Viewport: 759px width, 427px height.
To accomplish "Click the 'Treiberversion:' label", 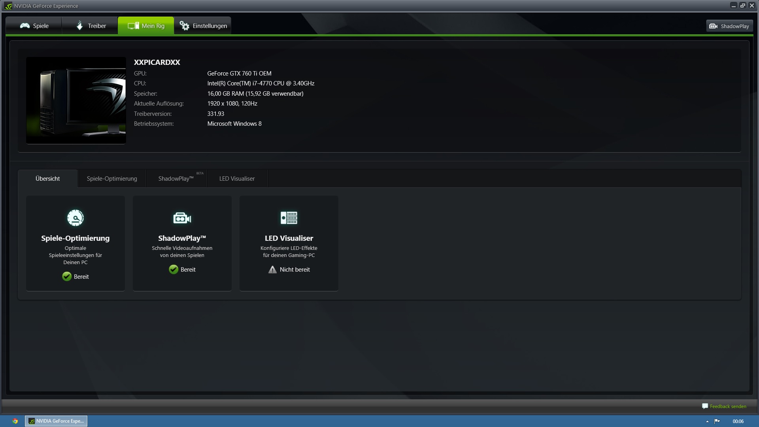I will pyautogui.click(x=153, y=114).
